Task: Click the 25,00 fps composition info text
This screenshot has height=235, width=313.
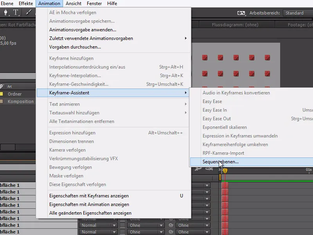Action: coord(8,43)
